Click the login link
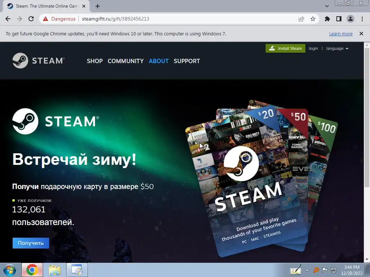 [x=313, y=48]
